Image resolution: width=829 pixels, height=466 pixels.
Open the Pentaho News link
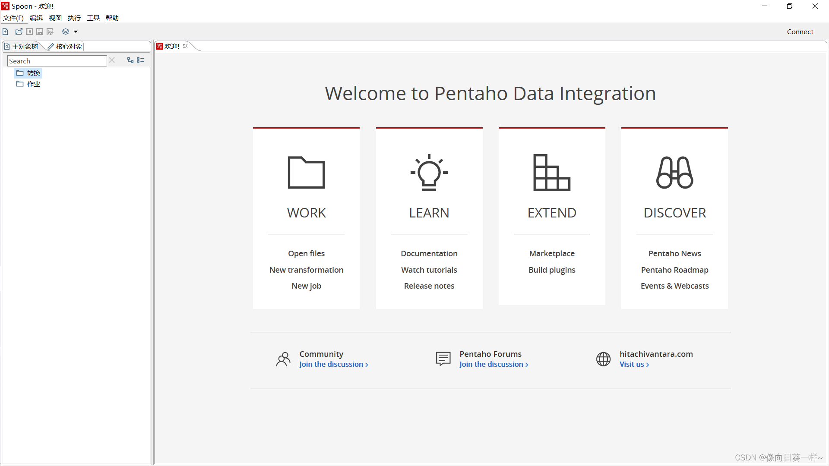coord(675,253)
